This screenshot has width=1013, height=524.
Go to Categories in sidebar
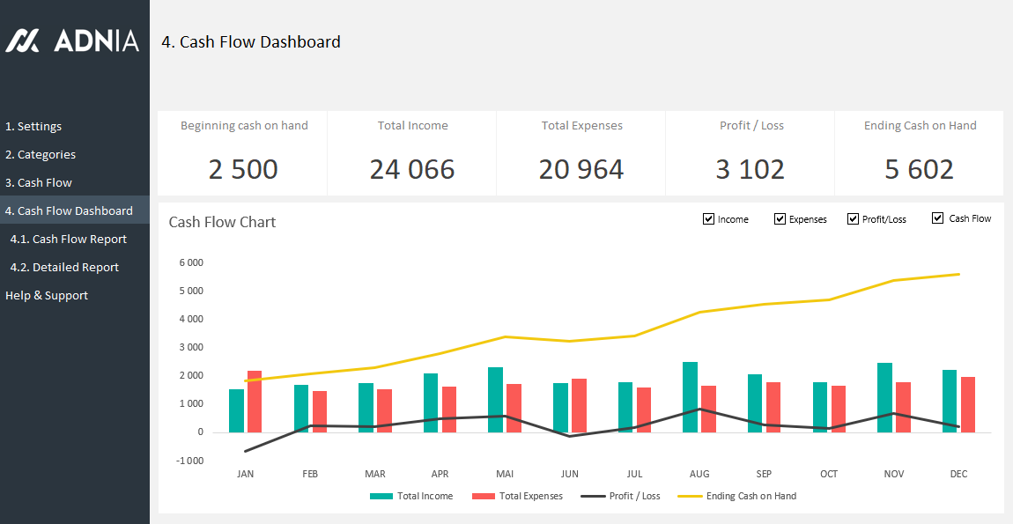(41, 154)
